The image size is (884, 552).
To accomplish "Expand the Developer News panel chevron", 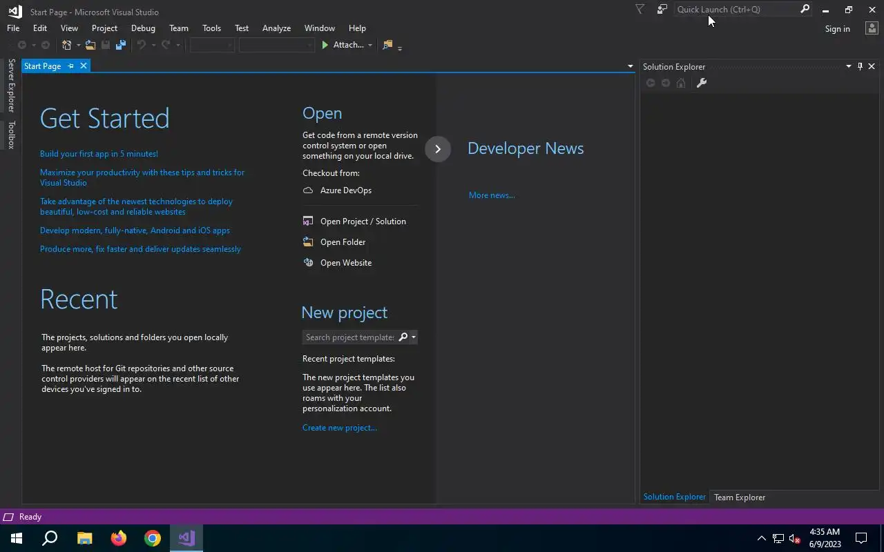I will click(438, 149).
